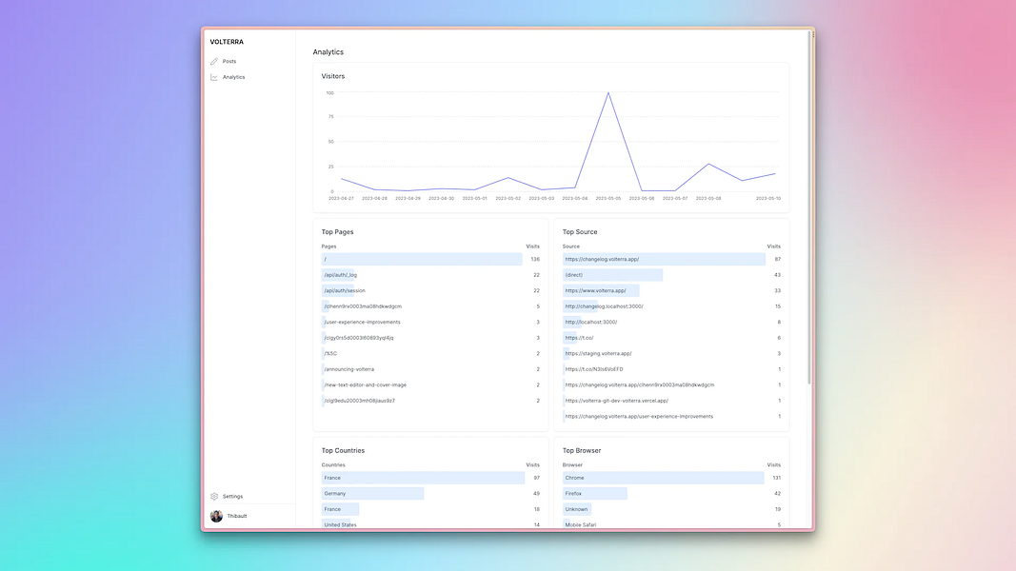1016x571 pixels.
Task: Select the https://staging.volterra.app/ source row
Action: pyautogui.click(x=671, y=353)
